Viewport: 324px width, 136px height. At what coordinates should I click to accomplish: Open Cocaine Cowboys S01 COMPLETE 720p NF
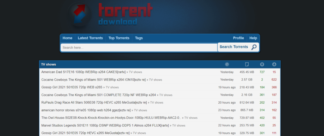pos(98,95)
